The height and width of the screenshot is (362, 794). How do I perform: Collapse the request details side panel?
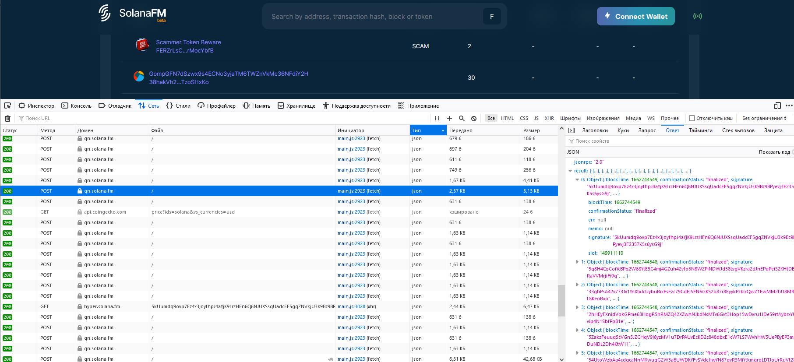click(572, 130)
